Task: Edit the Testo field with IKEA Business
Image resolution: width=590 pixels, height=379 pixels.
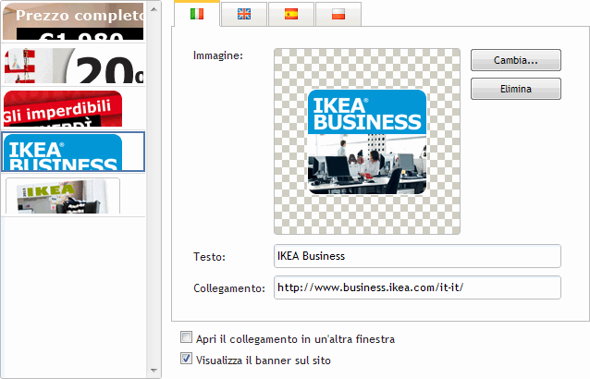Action: click(x=417, y=256)
